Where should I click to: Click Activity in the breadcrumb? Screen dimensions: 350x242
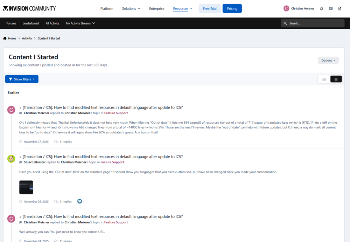(27, 38)
